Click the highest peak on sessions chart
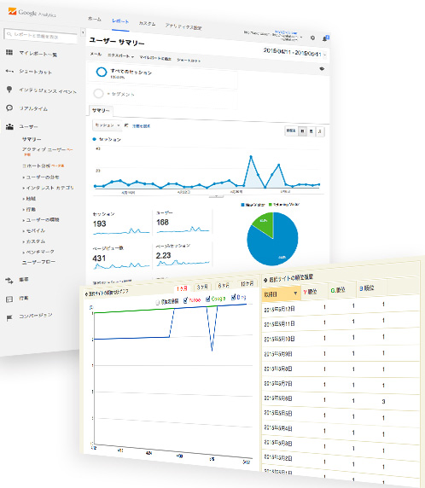425x488 pixels. tap(251, 156)
